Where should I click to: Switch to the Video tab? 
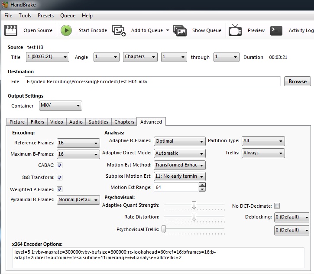[56, 122]
